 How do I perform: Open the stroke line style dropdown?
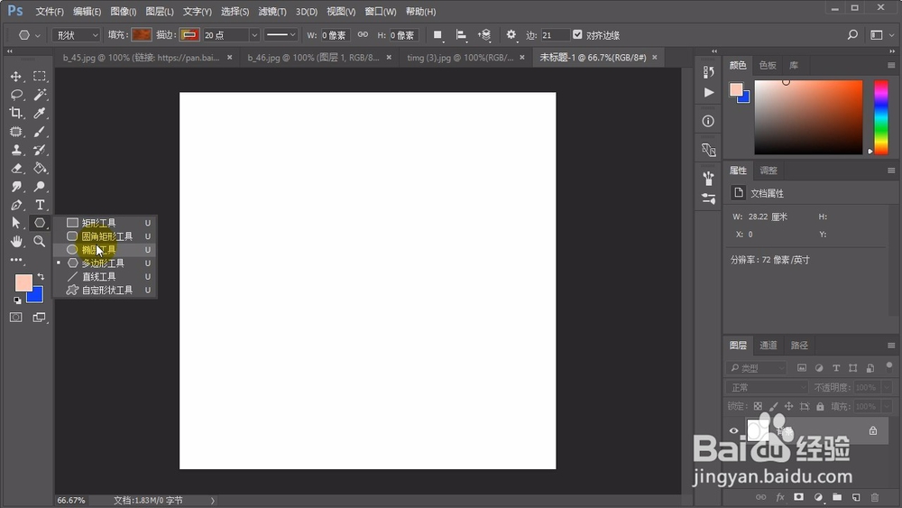coord(281,35)
